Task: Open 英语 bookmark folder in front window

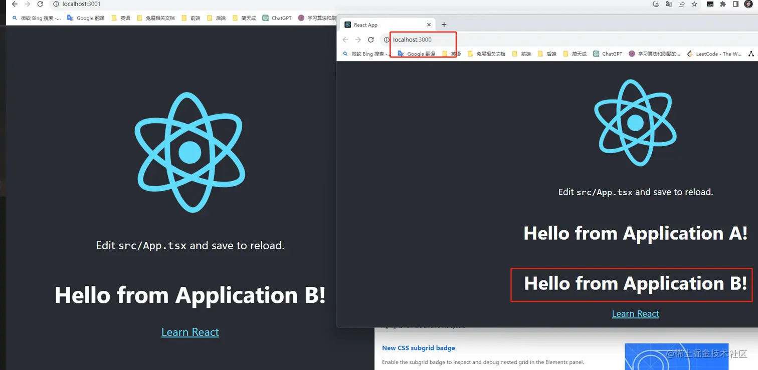Action: point(451,54)
